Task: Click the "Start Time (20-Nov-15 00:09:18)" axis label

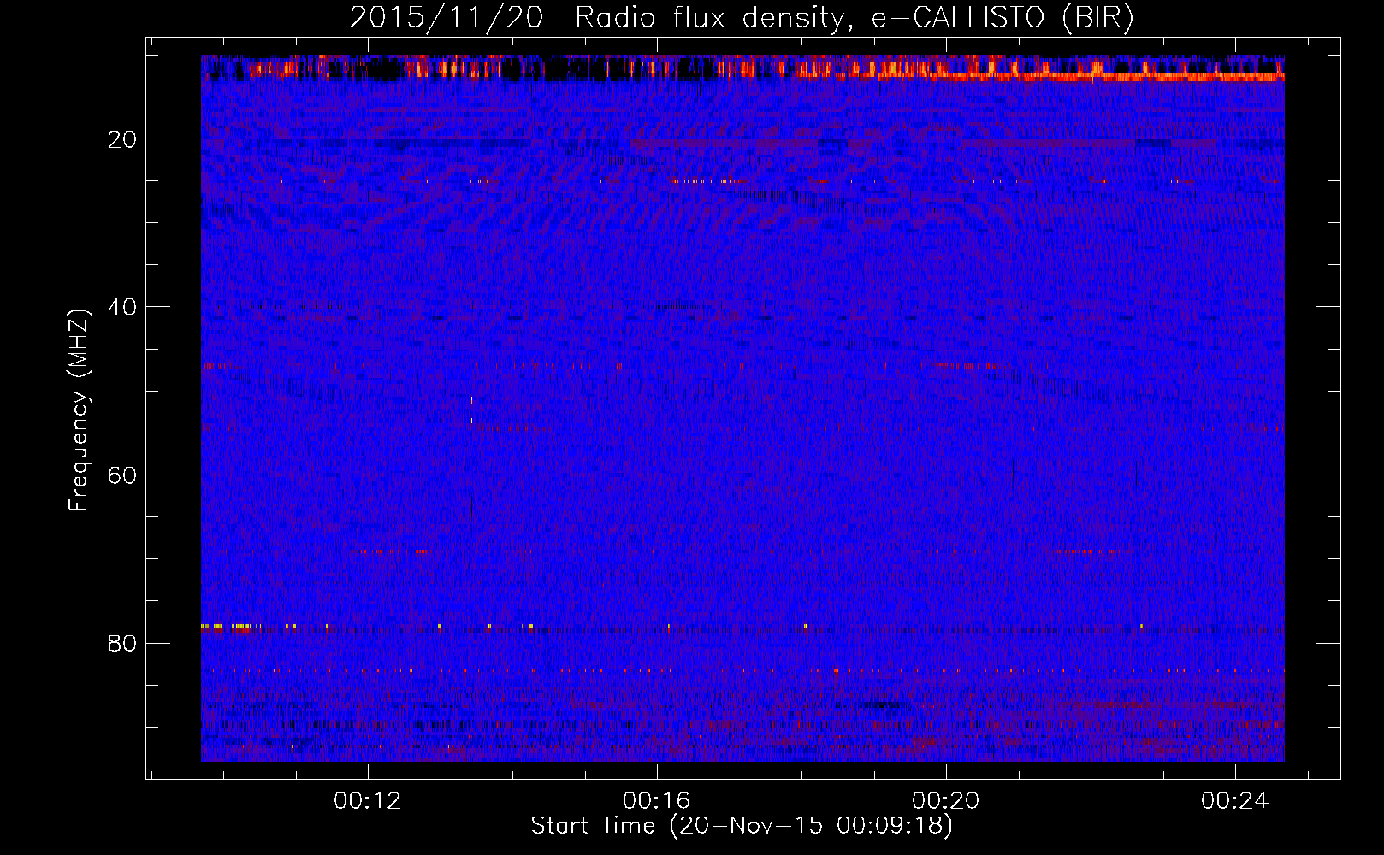Action: click(x=742, y=826)
